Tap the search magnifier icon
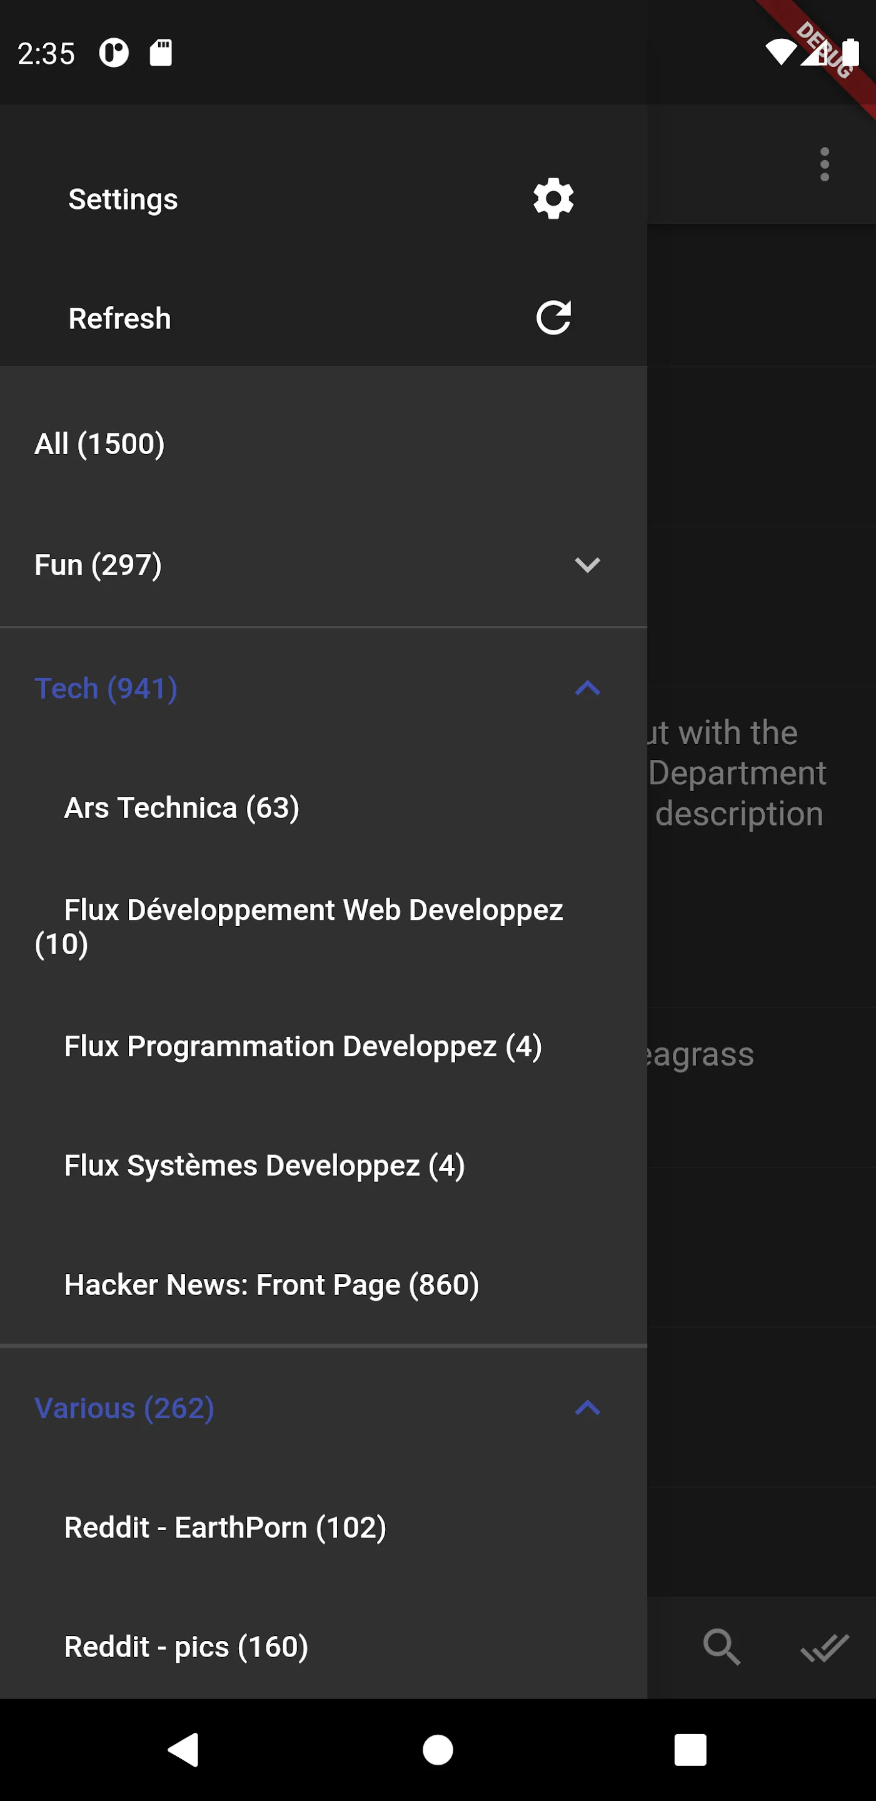876x1801 pixels. tap(722, 1647)
